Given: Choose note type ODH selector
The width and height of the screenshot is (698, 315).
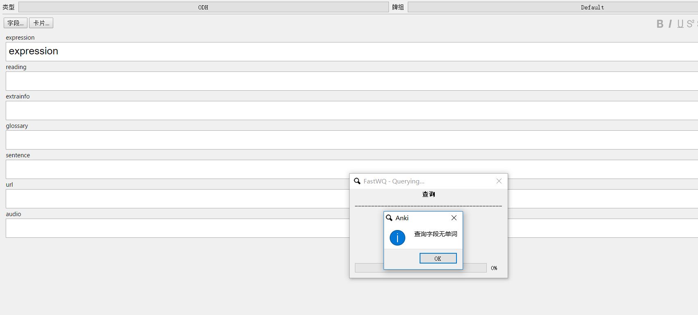Looking at the screenshot, I should point(203,7).
